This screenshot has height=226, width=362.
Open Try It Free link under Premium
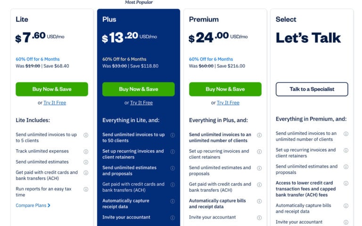coord(228,103)
